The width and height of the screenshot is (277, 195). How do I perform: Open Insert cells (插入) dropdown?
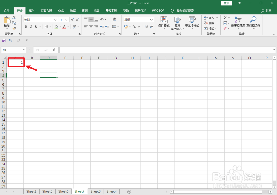[211, 18]
